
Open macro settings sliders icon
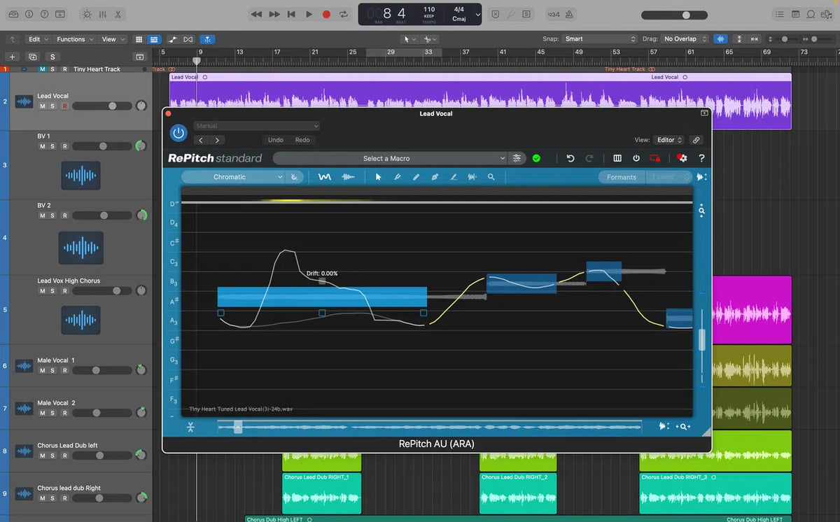(517, 158)
